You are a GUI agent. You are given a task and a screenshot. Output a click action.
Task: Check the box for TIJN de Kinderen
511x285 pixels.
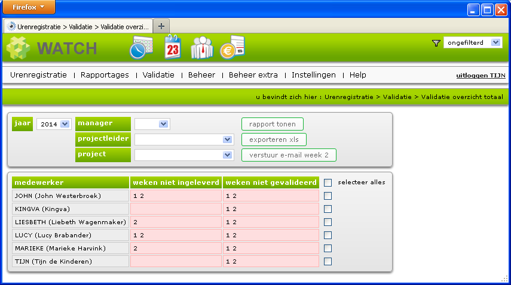[x=328, y=262]
